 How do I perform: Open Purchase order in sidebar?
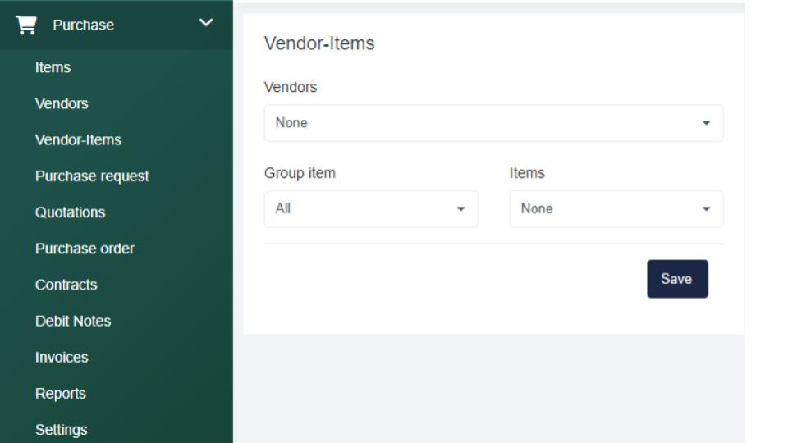[x=85, y=248]
